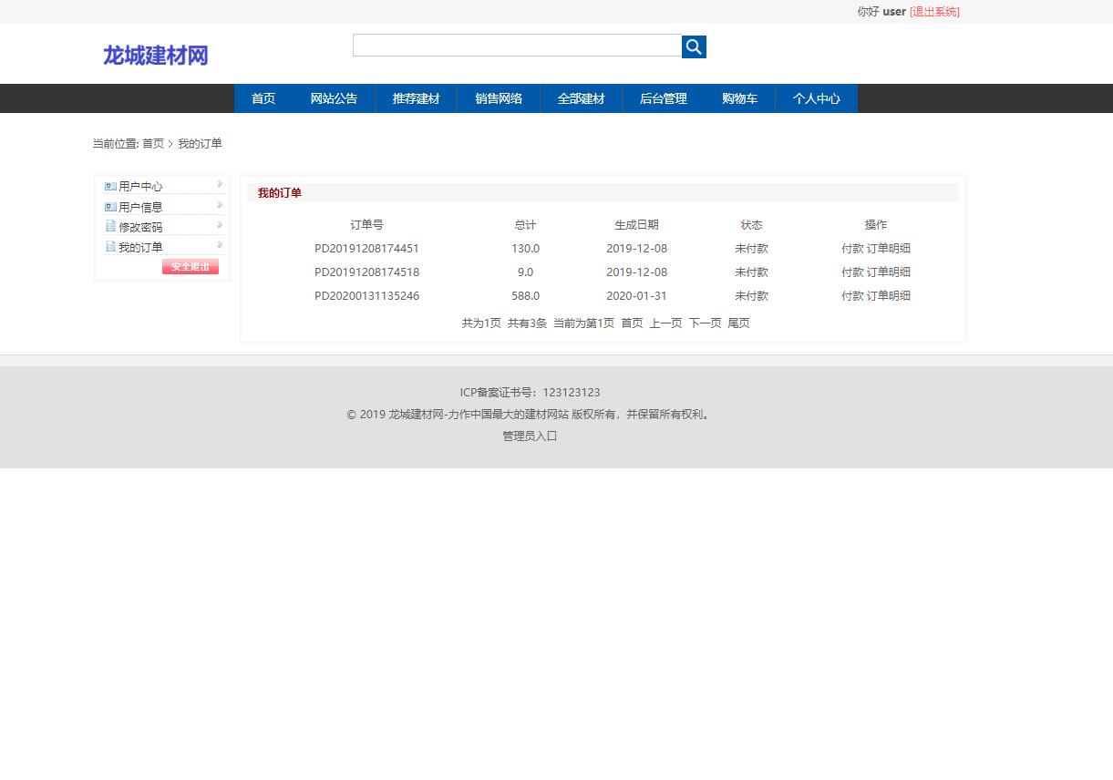
Task: Click the 管理员入口 footer link
Action: tap(529, 436)
